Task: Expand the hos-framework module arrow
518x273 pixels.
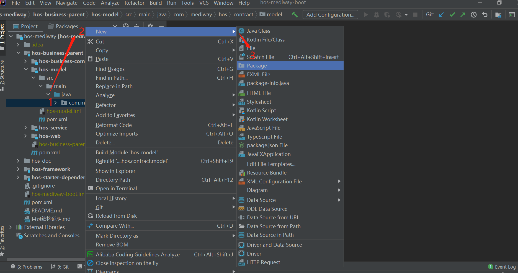Action: tap(18, 169)
